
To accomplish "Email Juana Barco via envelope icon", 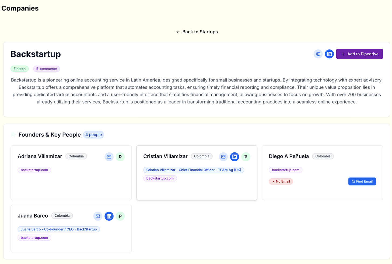I will pyautogui.click(x=98, y=216).
